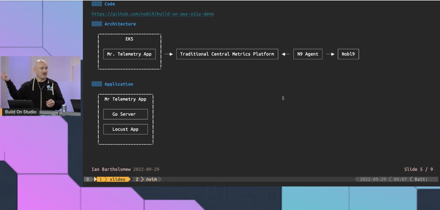Click arrow from N9 Agent to Nobl9

tap(330, 54)
